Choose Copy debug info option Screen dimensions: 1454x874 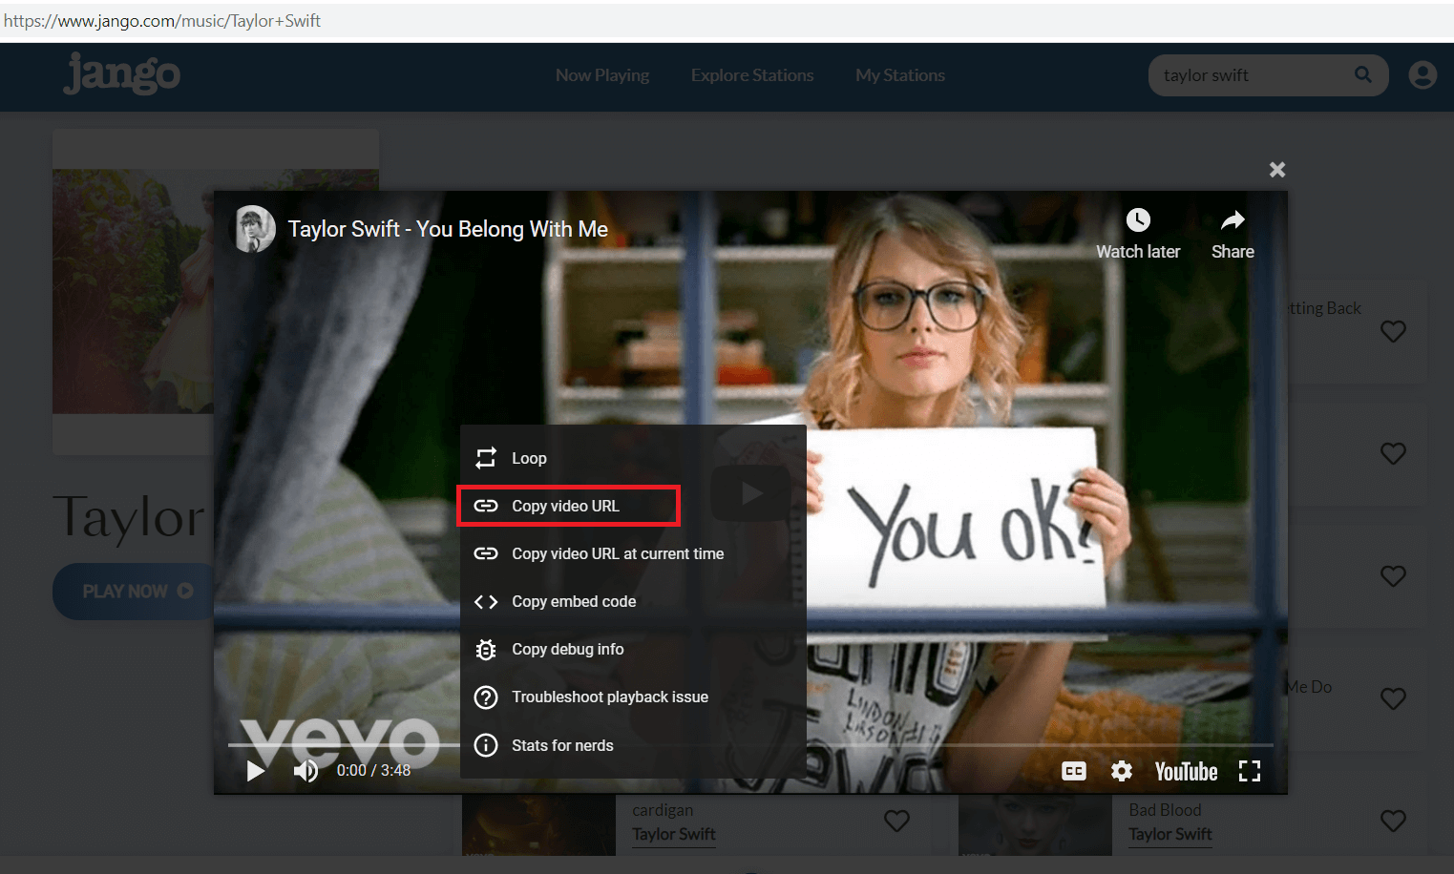click(633, 649)
